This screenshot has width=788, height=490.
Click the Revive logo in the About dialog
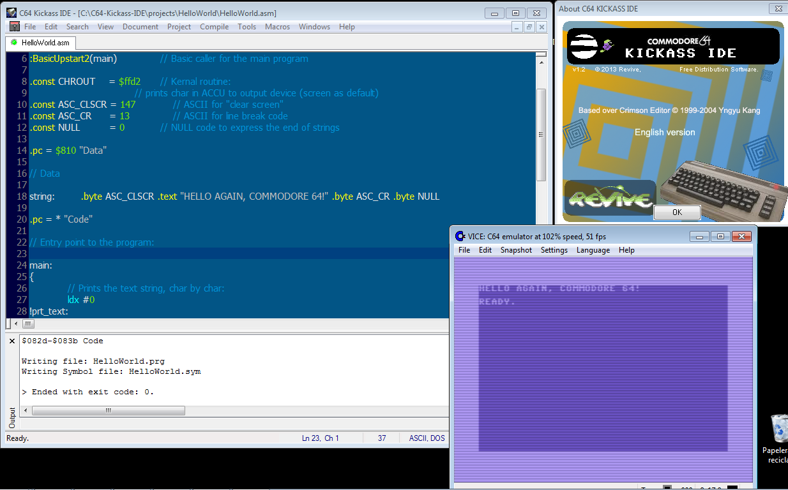pos(610,198)
